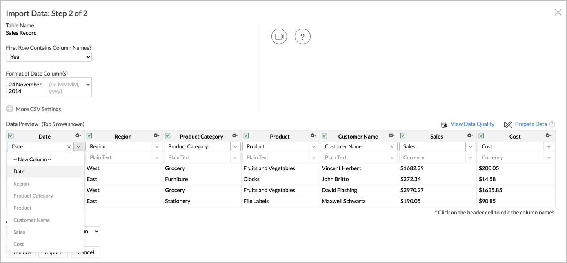Expand the date format dropdown
The width and height of the screenshot is (567, 263).
[88, 85]
